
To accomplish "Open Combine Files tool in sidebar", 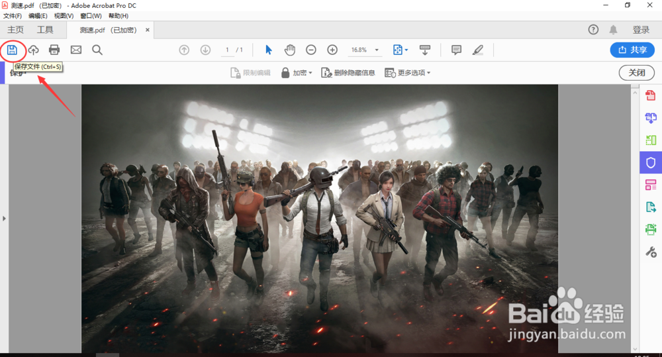I will [651, 117].
